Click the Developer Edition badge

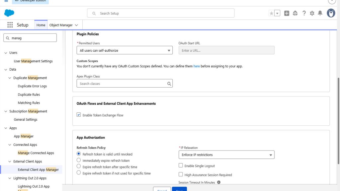[x=30, y=1]
